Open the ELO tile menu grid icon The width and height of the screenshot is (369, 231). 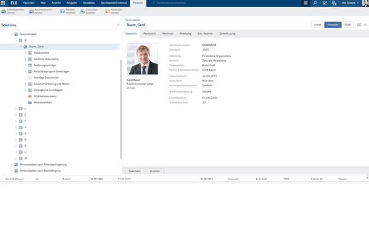(x=3, y=3)
